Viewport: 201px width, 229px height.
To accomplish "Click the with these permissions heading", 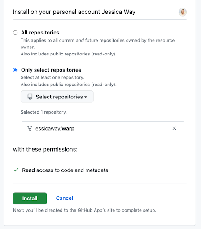I will [x=45, y=149].
